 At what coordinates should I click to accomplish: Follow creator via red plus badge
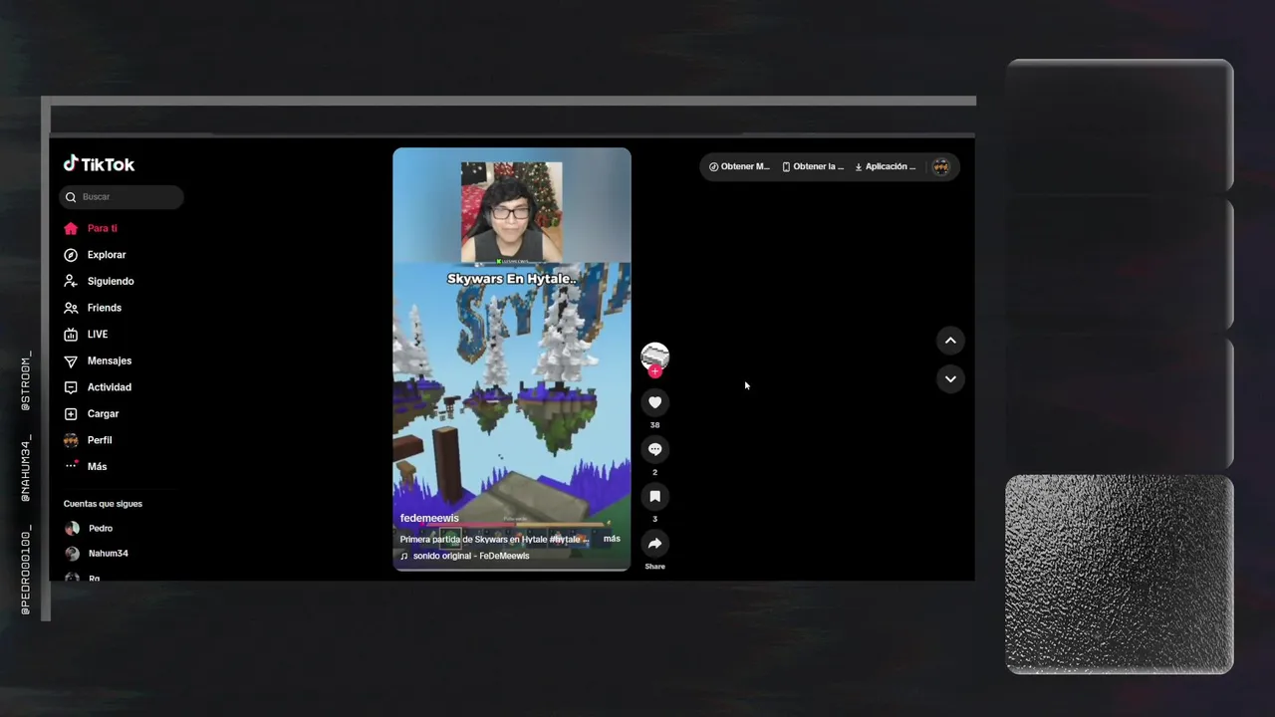click(x=654, y=371)
